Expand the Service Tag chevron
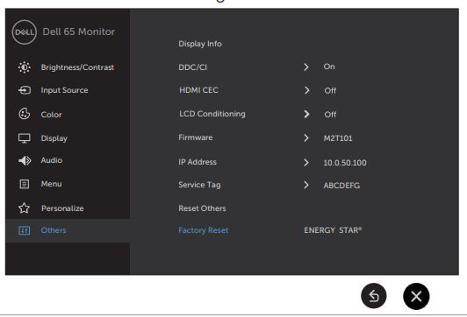 coord(306,185)
